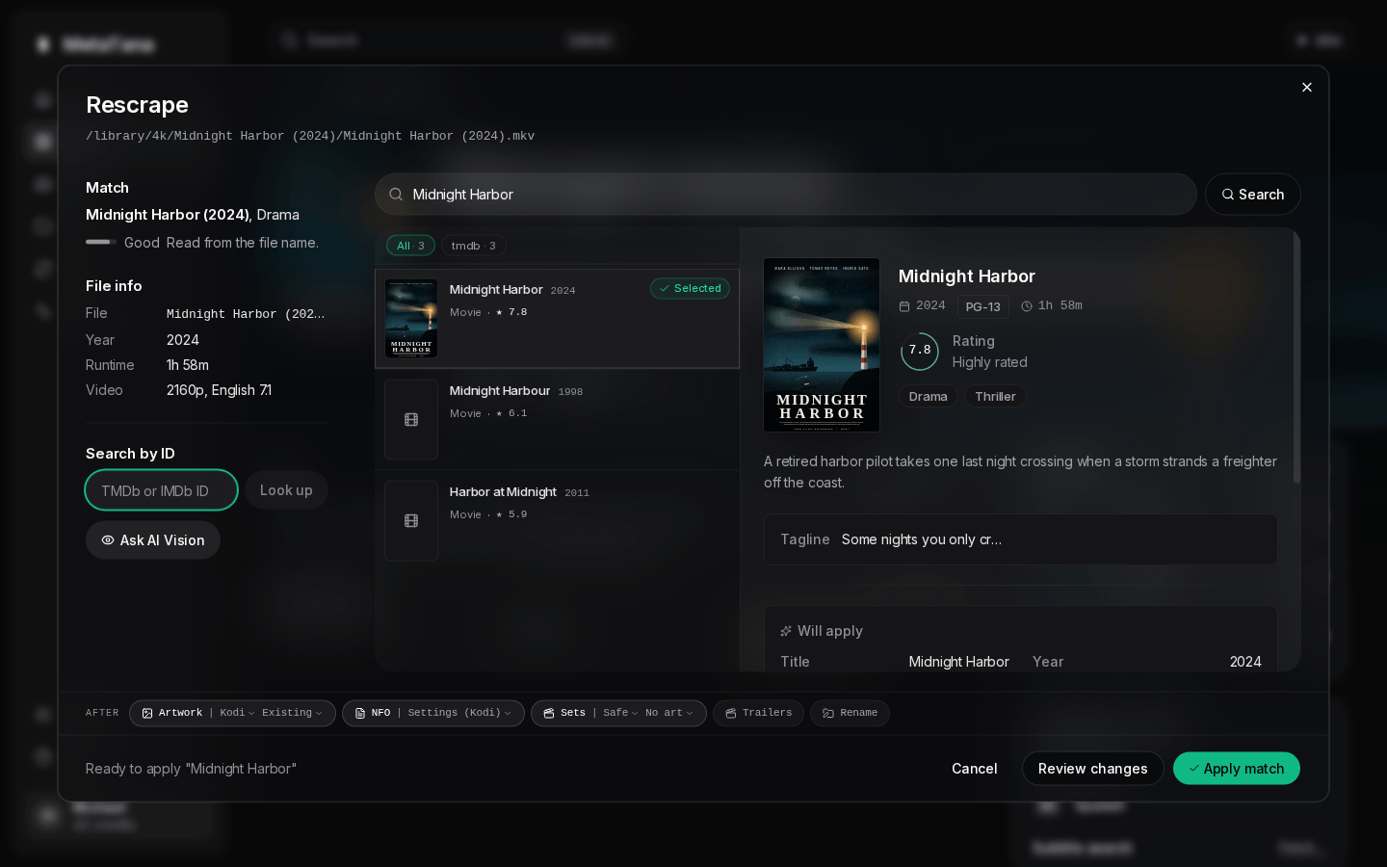Use the details panel vertical scrollbar
Screen dimensions: 1387x867
[x=1296, y=358]
